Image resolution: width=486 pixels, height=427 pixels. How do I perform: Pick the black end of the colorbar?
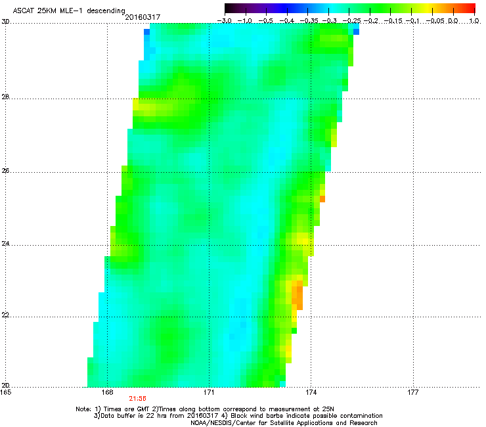pyautogui.click(x=229, y=8)
